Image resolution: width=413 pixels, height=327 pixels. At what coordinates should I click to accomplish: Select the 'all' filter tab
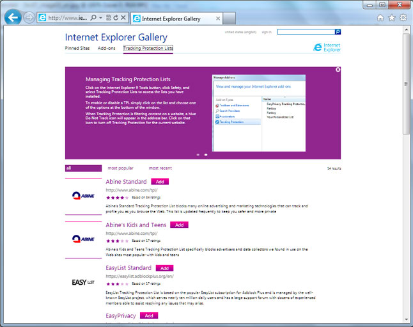[x=83, y=168]
